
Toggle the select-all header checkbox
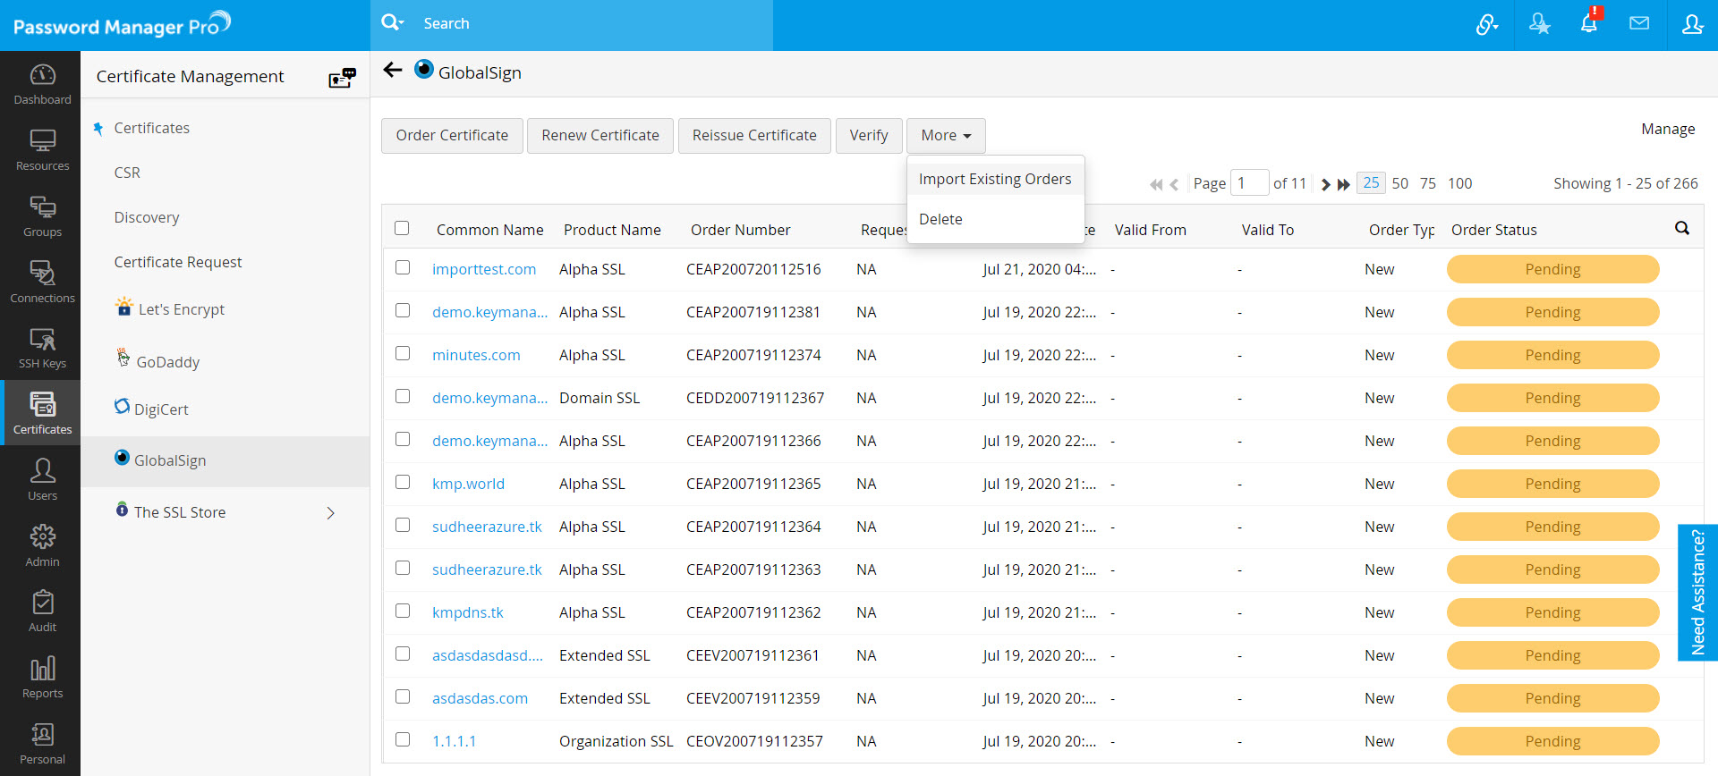(x=402, y=229)
